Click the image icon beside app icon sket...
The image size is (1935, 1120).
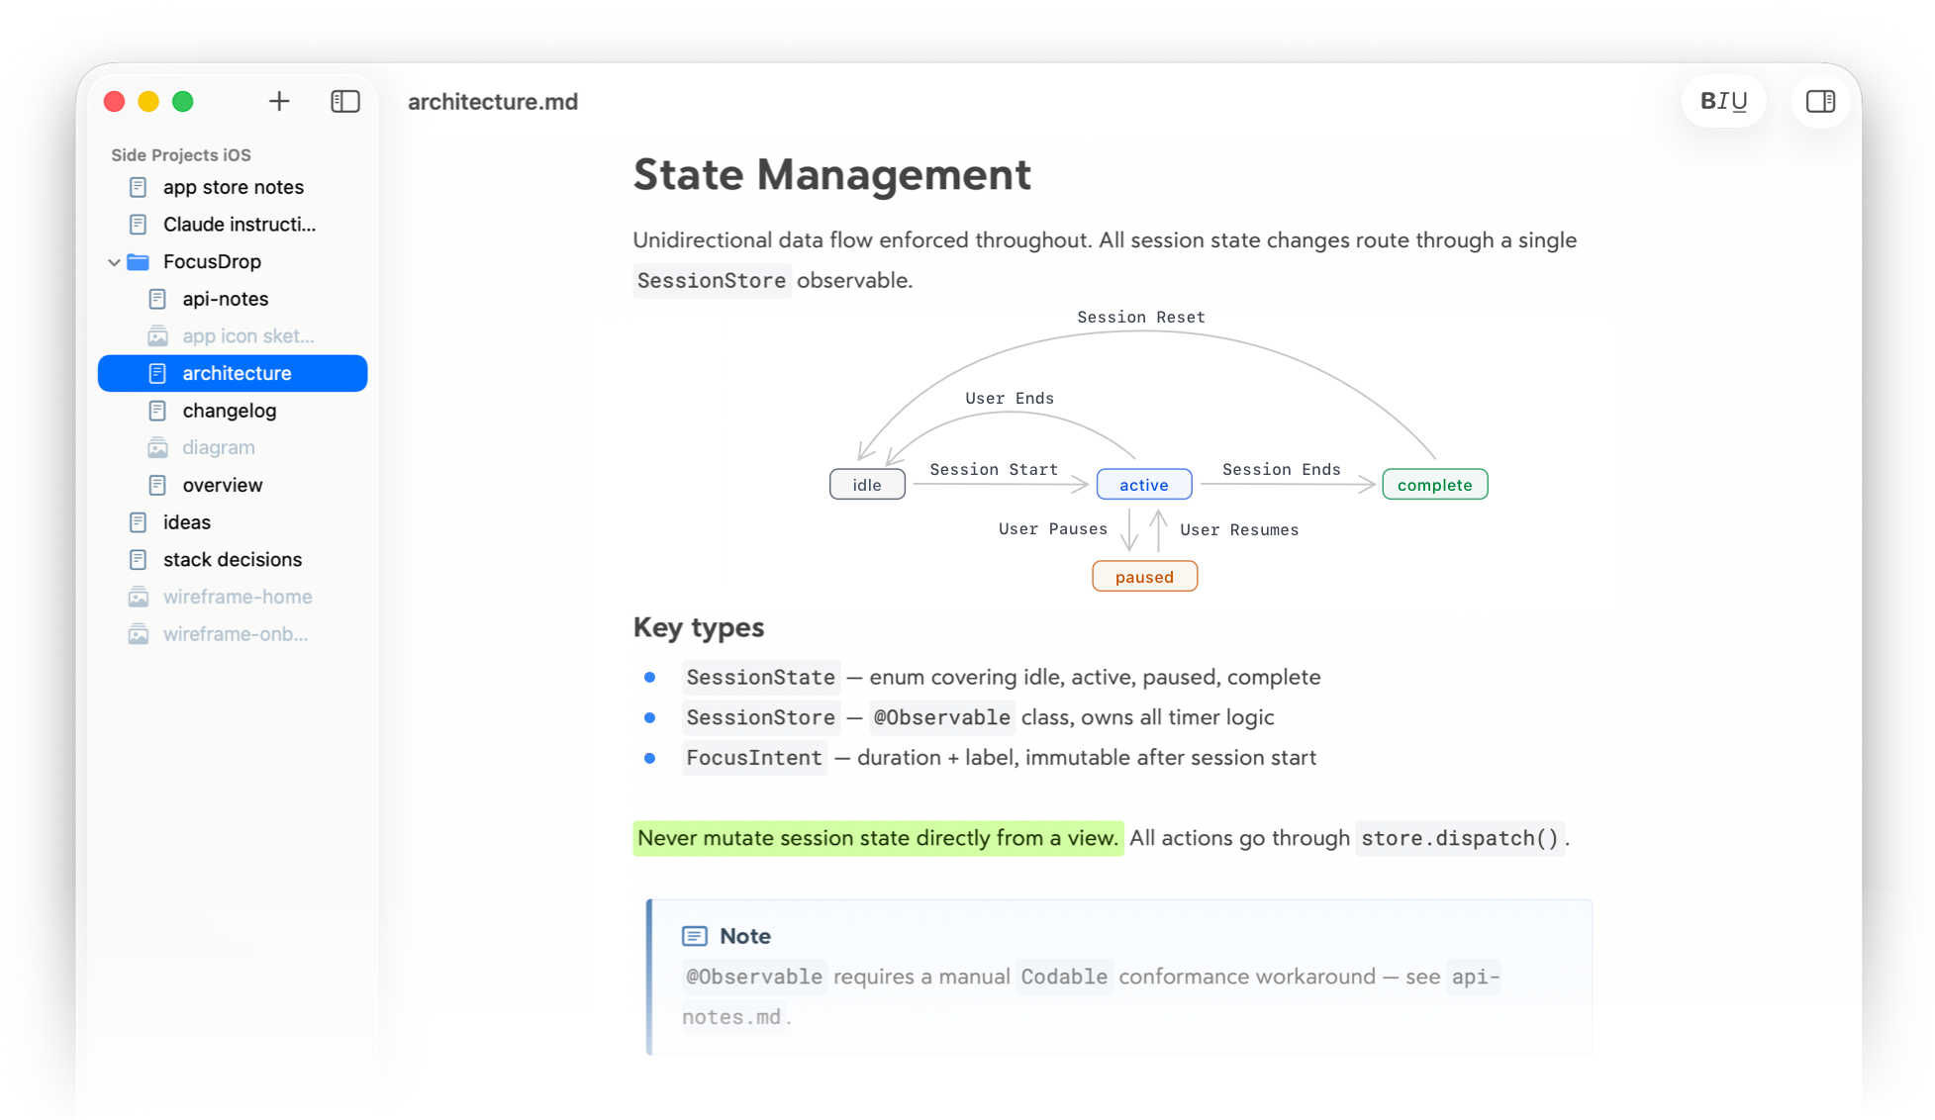click(157, 336)
